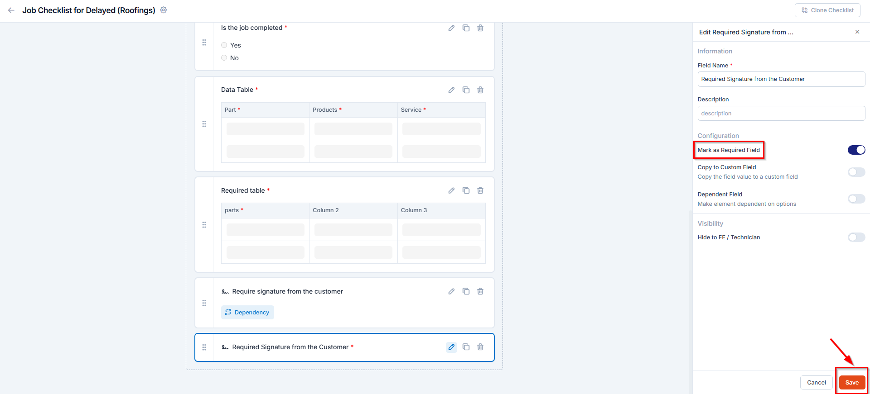Delete 'Require signature from the customer' field
Screen dimensions: 870x394
(480, 291)
